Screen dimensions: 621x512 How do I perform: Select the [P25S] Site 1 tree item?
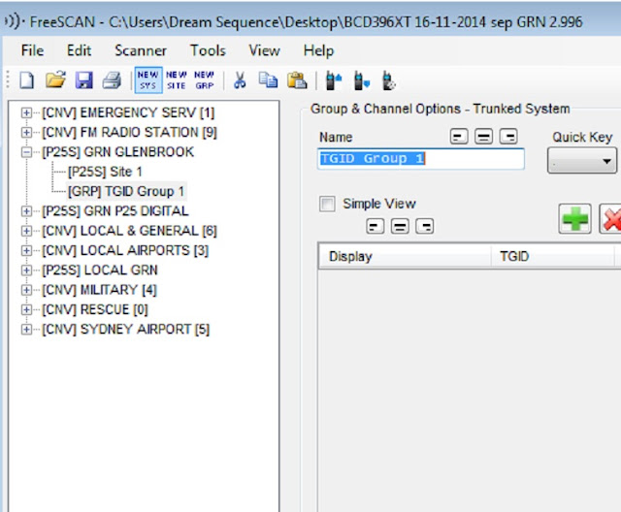(105, 172)
